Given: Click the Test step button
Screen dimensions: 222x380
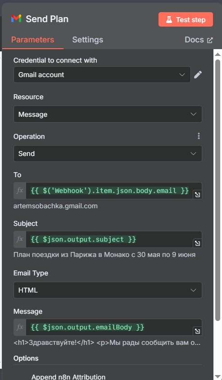Looking at the screenshot, I should tap(186, 19).
